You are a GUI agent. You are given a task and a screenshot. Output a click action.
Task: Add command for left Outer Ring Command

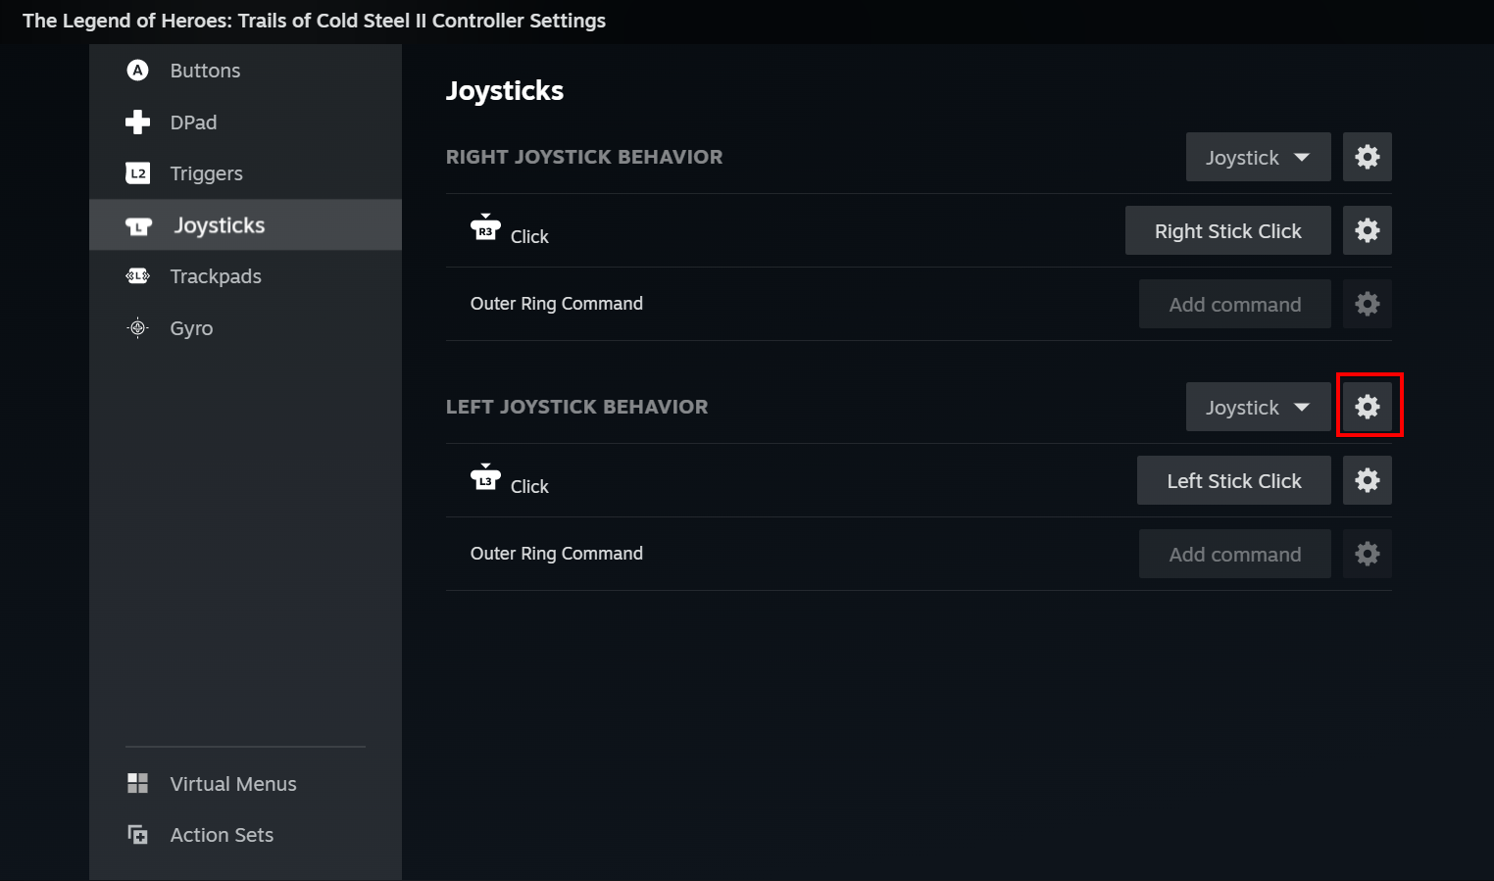(1234, 554)
